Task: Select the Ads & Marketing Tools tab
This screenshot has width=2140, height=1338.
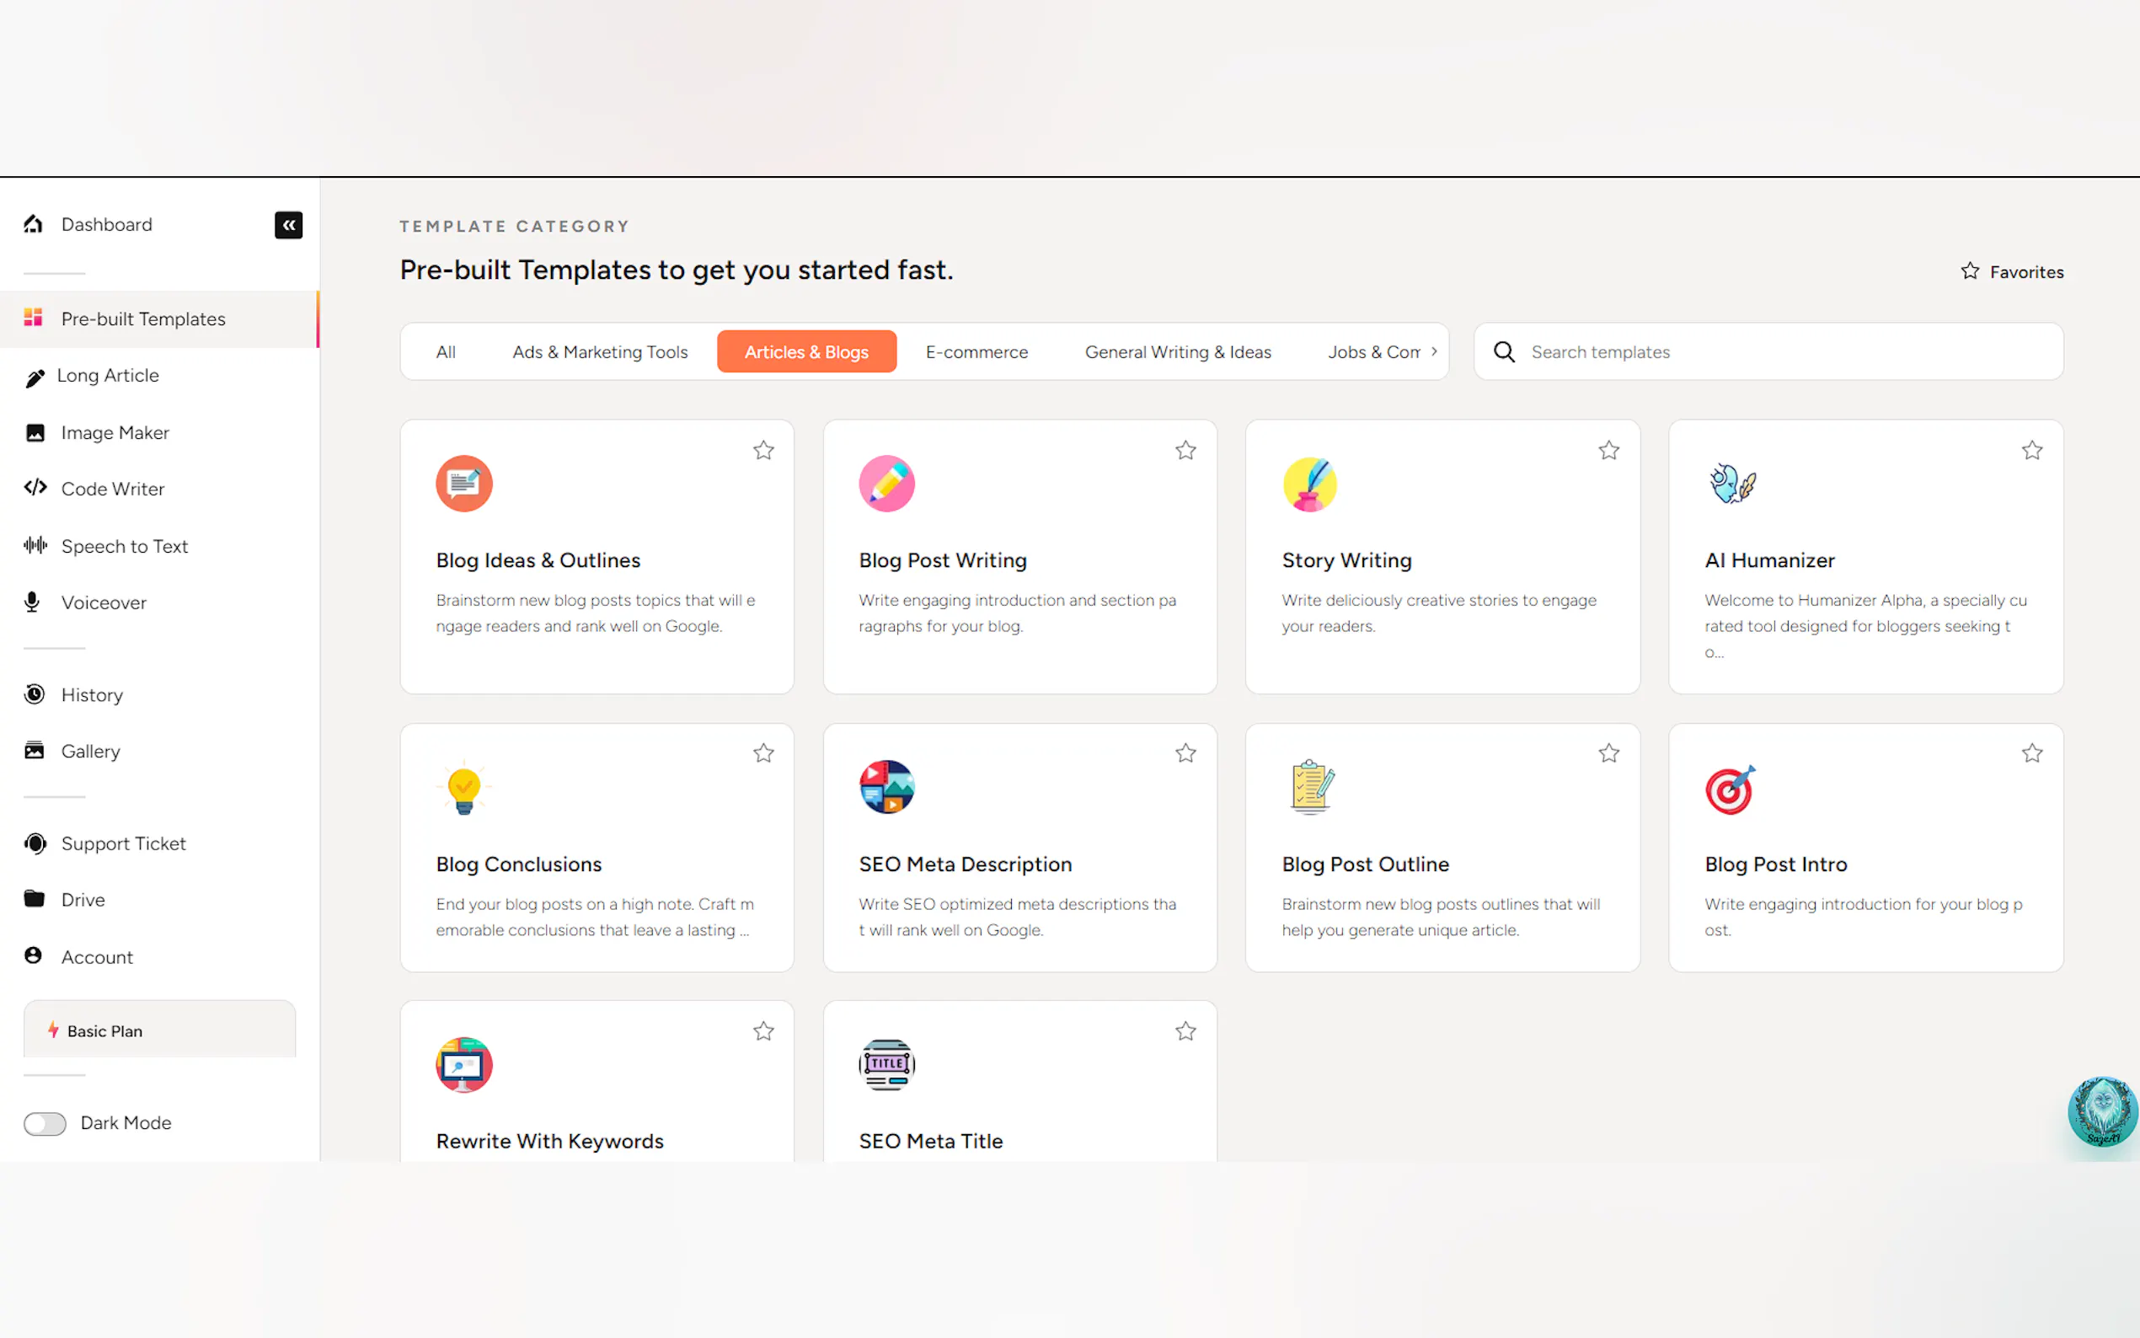Action: click(x=600, y=352)
